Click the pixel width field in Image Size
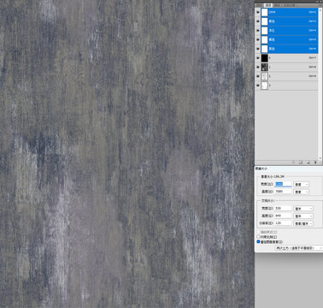Screen dimensions: 323x308 (283, 184)
